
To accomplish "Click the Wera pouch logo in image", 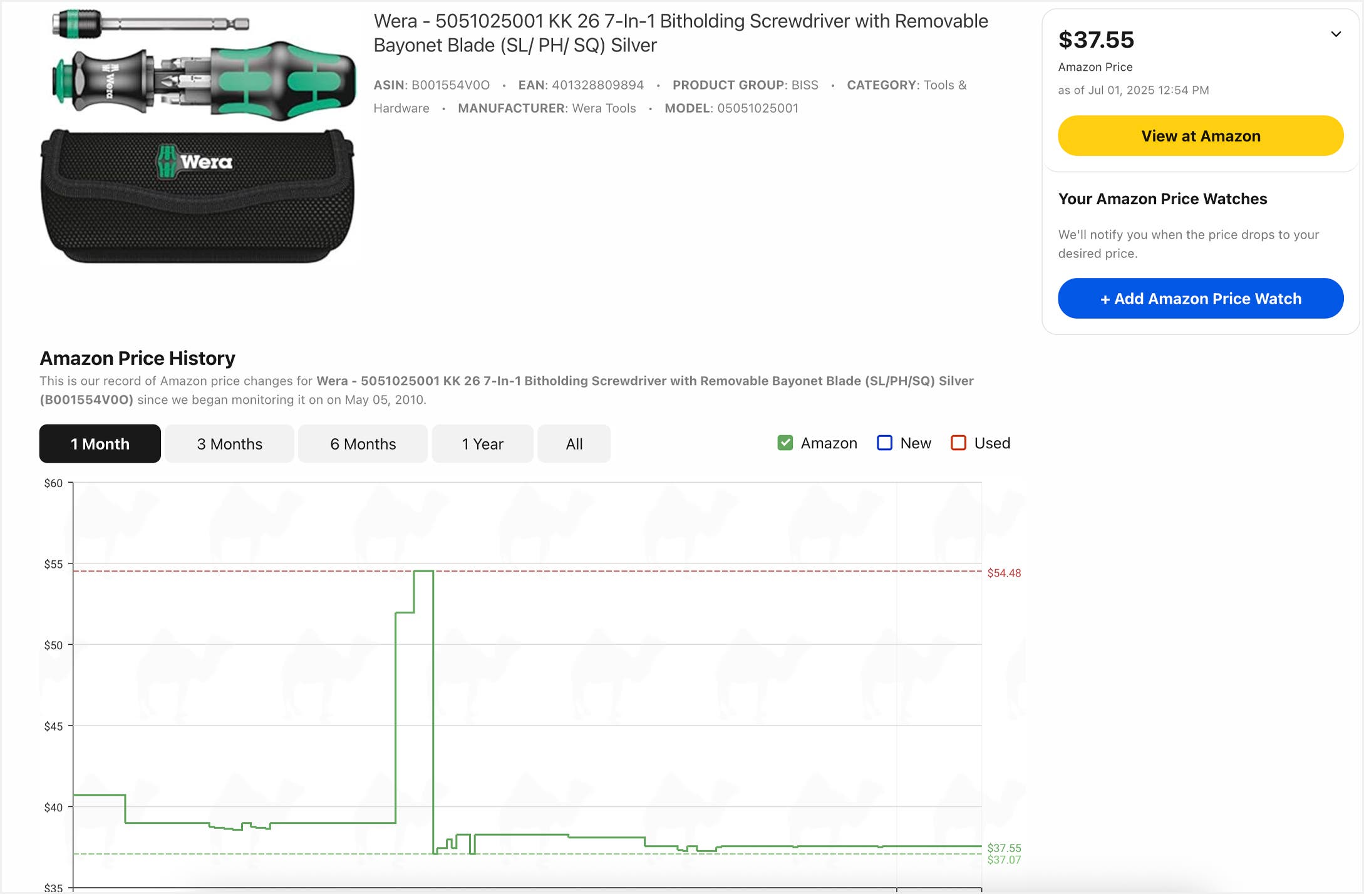I will (x=195, y=162).
